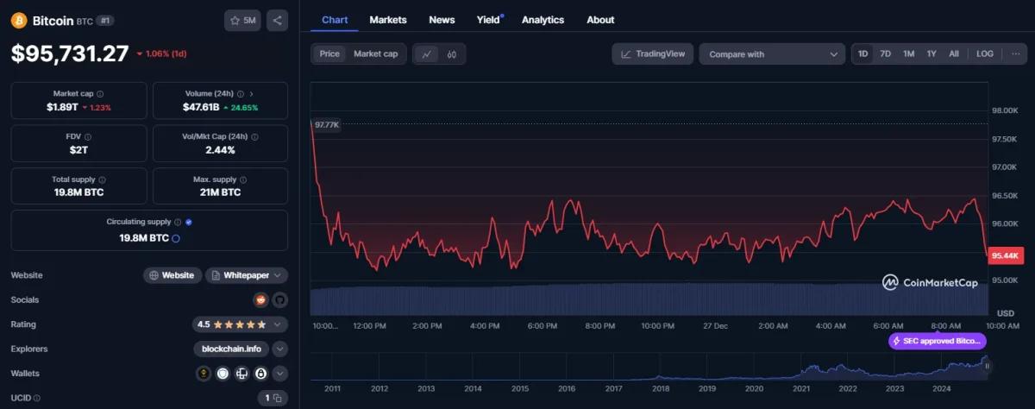This screenshot has width=1035, height=409.
Task: Expand Volume (24h) details arrow
Action: click(x=252, y=94)
